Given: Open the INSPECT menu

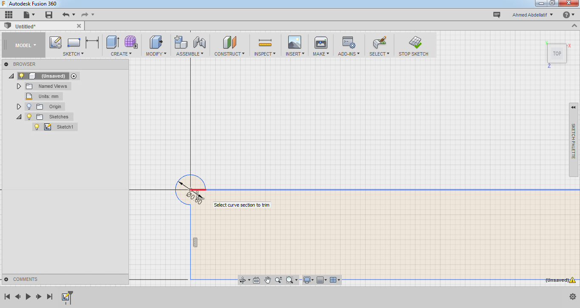Looking at the screenshot, I should [x=265, y=54].
